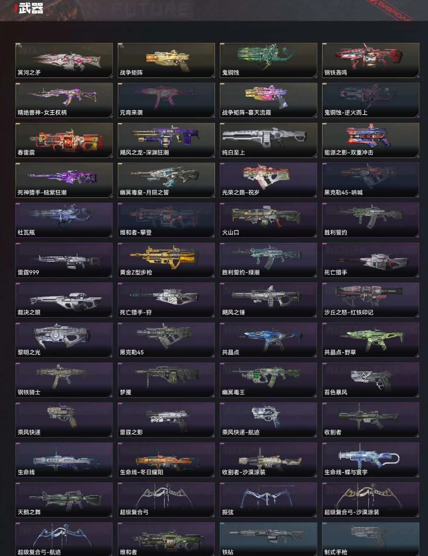Select the 黄金Z型步枪 weapon

click(166, 260)
